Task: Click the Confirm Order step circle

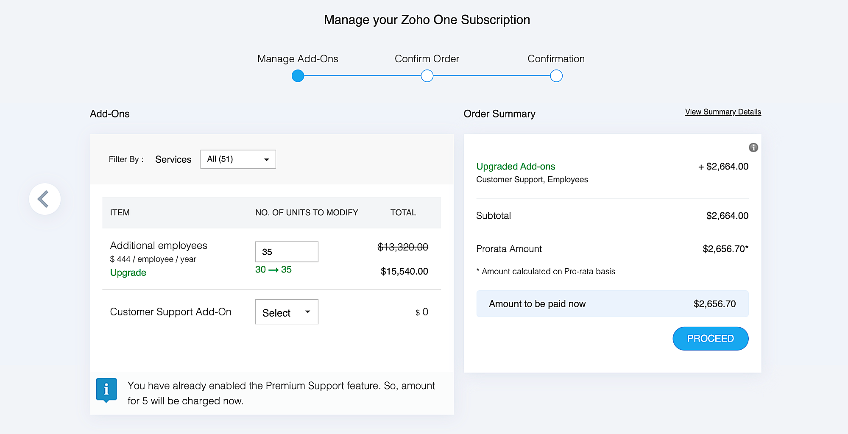Action: coord(427,76)
